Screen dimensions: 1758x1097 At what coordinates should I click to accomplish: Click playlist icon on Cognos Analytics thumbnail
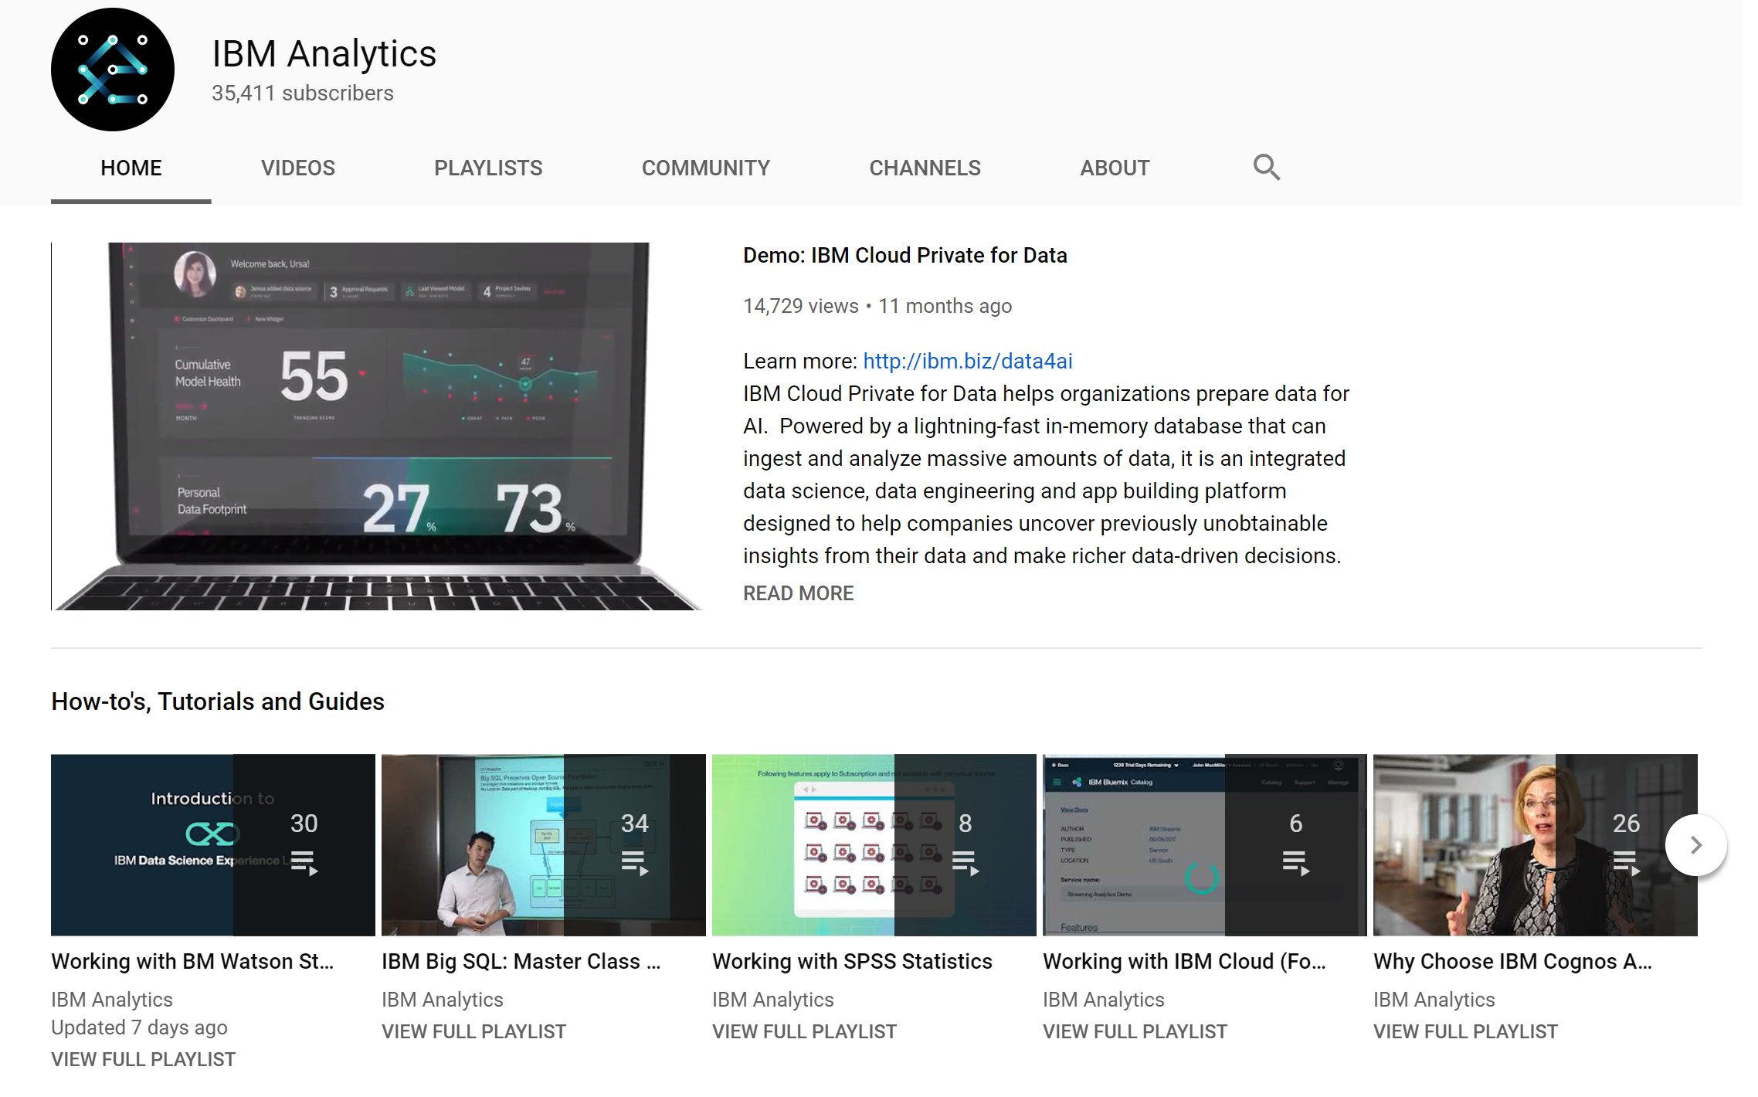point(1625,863)
